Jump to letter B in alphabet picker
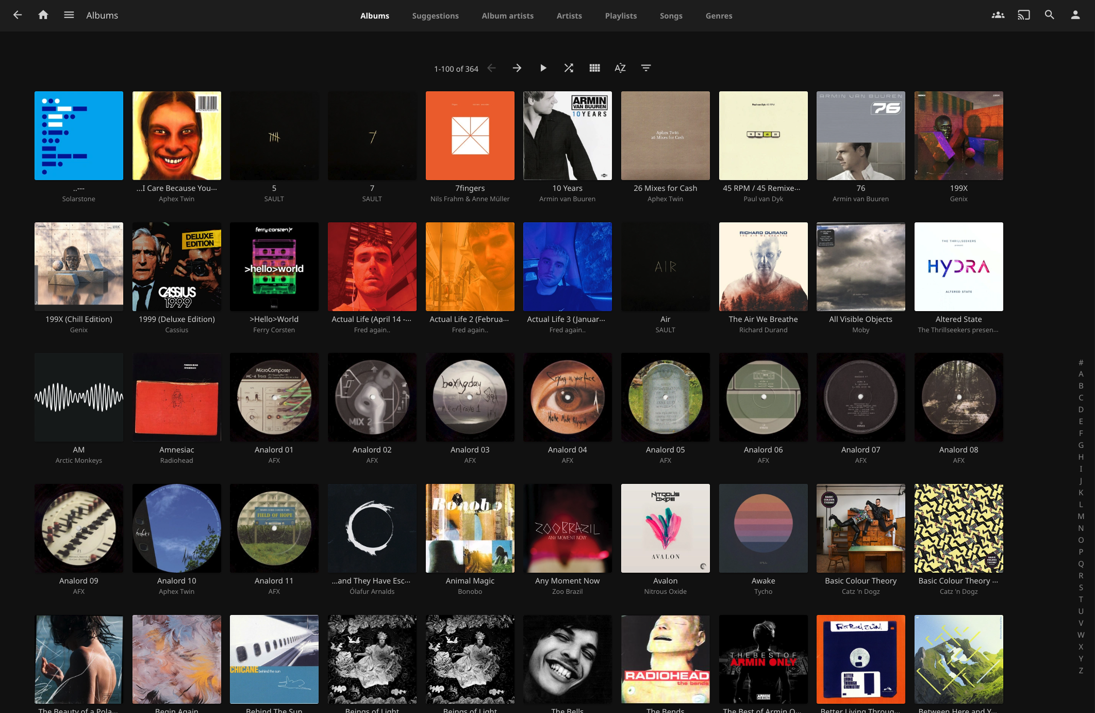 click(x=1081, y=386)
